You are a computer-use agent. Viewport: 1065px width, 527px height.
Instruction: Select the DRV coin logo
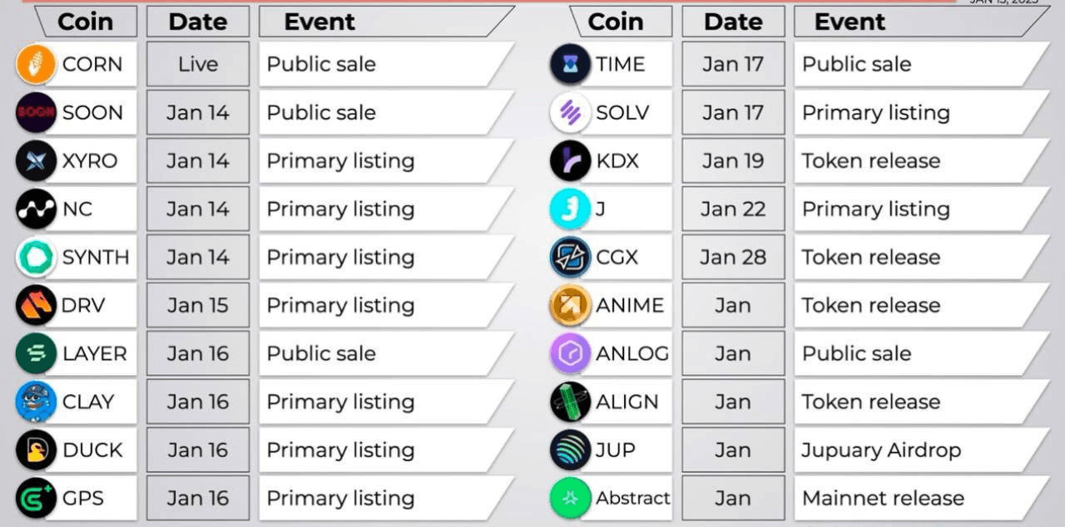(36, 305)
